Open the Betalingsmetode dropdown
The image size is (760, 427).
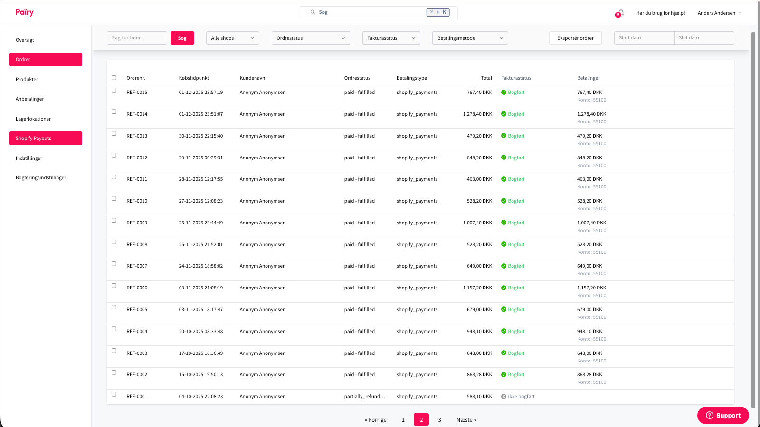point(470,37)
